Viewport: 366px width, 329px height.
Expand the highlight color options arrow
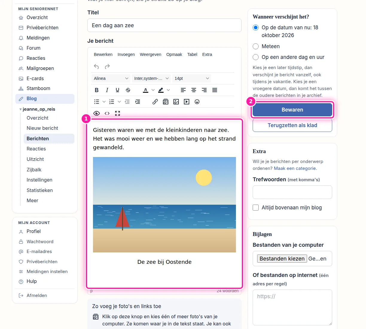pos(168,90)
